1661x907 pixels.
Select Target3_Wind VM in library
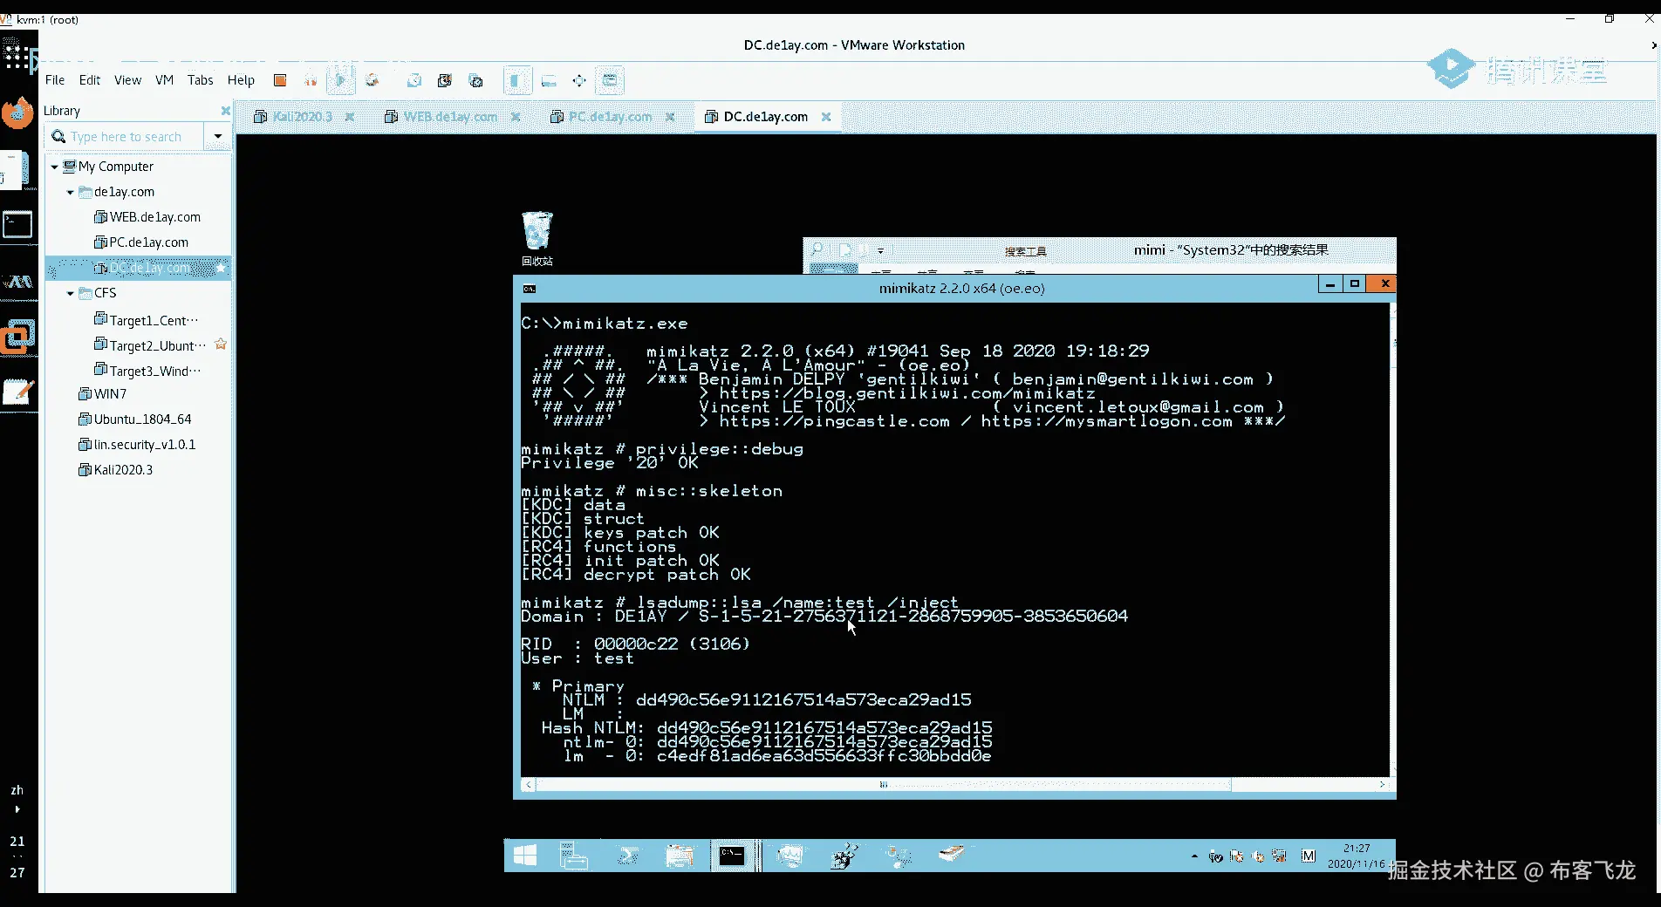coord(147,371)
